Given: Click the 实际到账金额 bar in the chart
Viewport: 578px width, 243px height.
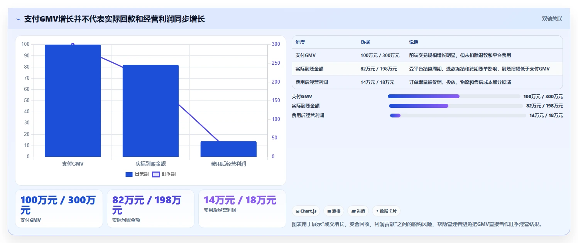Looking at the screenshot, I should [150, 111].
